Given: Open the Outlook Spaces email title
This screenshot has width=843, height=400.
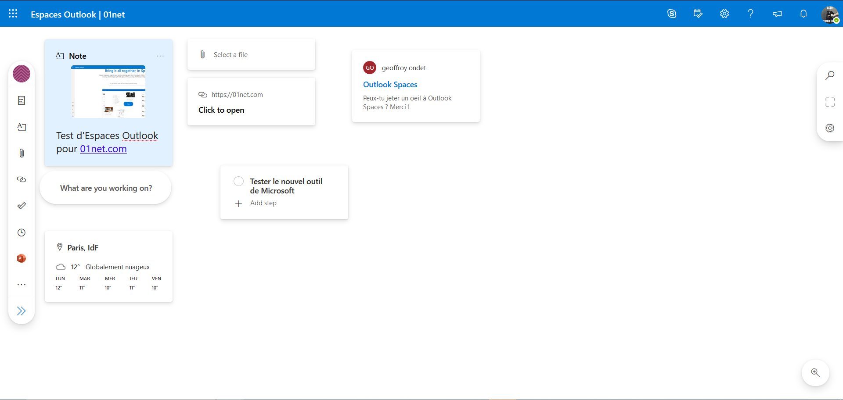Looking at the screenshot, I should pos(390,85).
